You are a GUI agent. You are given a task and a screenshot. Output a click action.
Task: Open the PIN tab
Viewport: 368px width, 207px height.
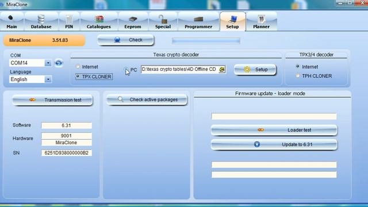69,22
